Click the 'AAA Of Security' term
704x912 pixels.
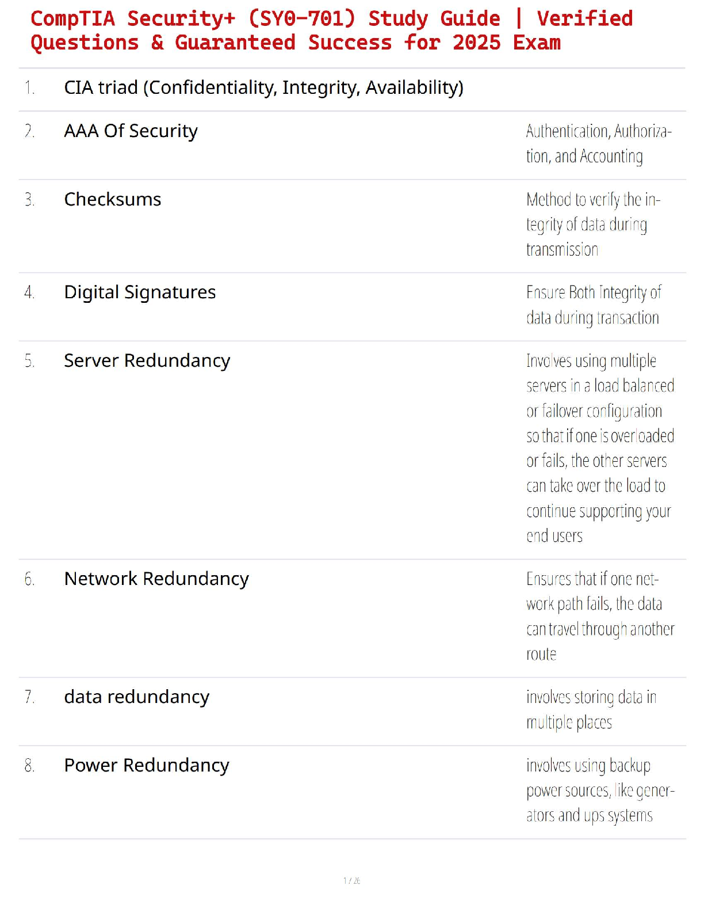[131, 131]
